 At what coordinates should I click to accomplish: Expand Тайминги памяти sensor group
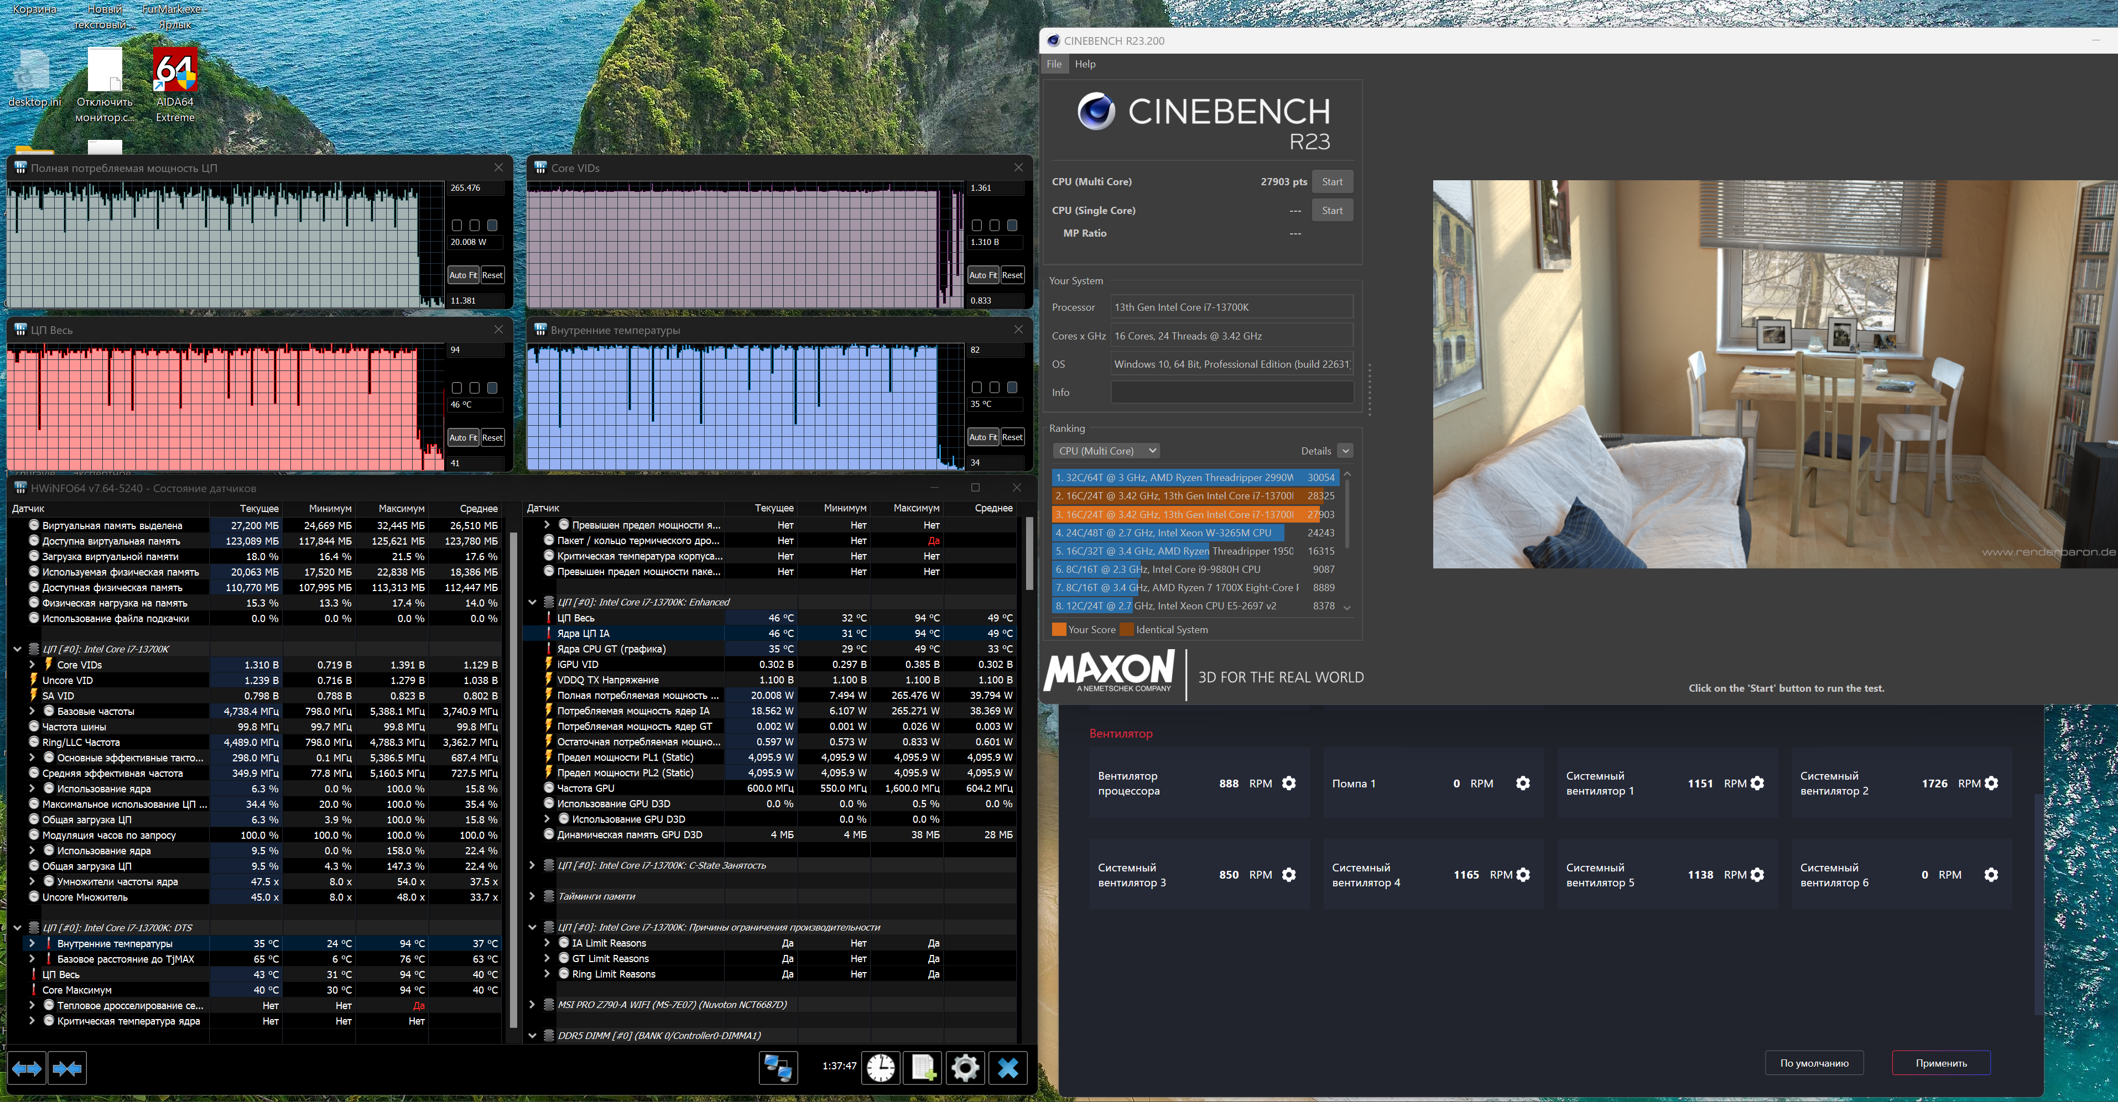pos(532,896)
